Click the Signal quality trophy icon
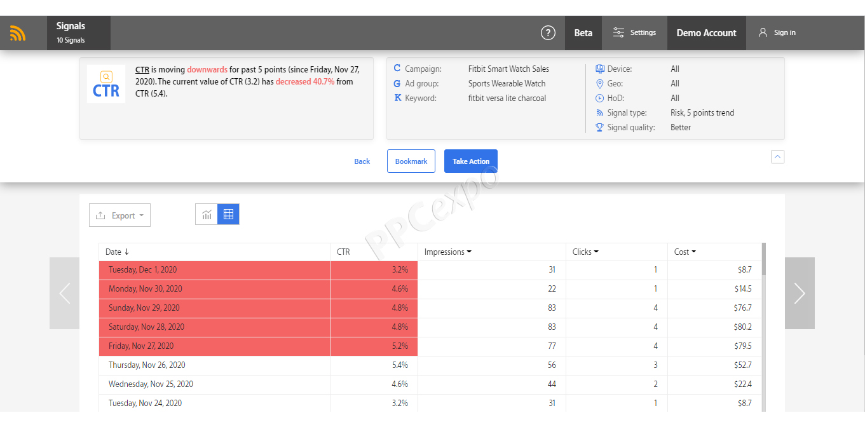Image resolution: width=865 pixels, height=427 pixels. pyautogui.click(x=600, y=127)
